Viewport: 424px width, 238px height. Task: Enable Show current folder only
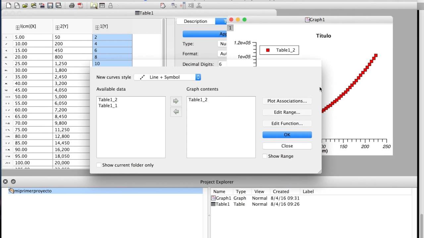pos(99,165)
